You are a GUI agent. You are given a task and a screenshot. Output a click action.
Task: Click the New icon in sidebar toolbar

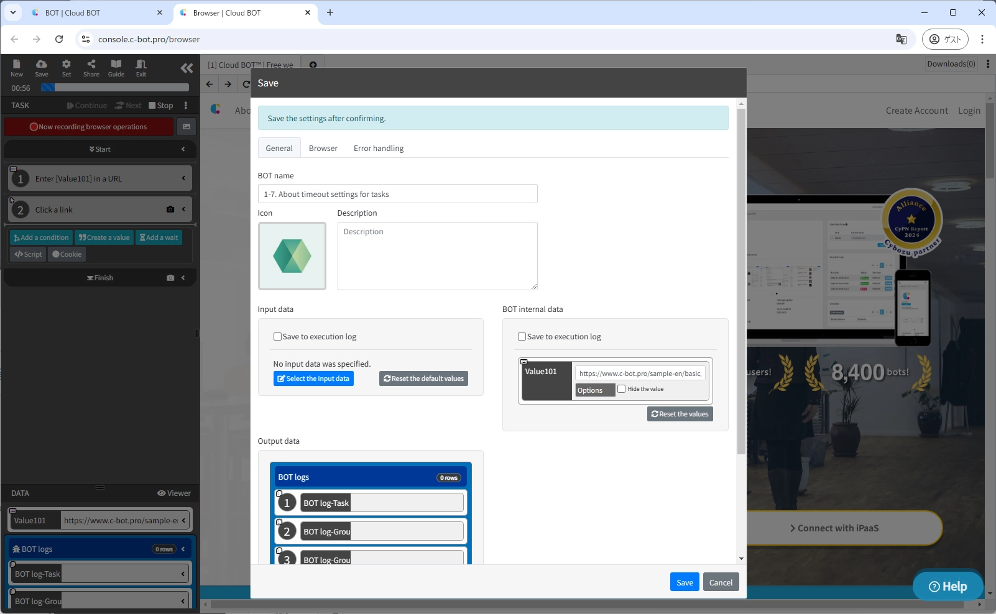click(x=17, y=68)
